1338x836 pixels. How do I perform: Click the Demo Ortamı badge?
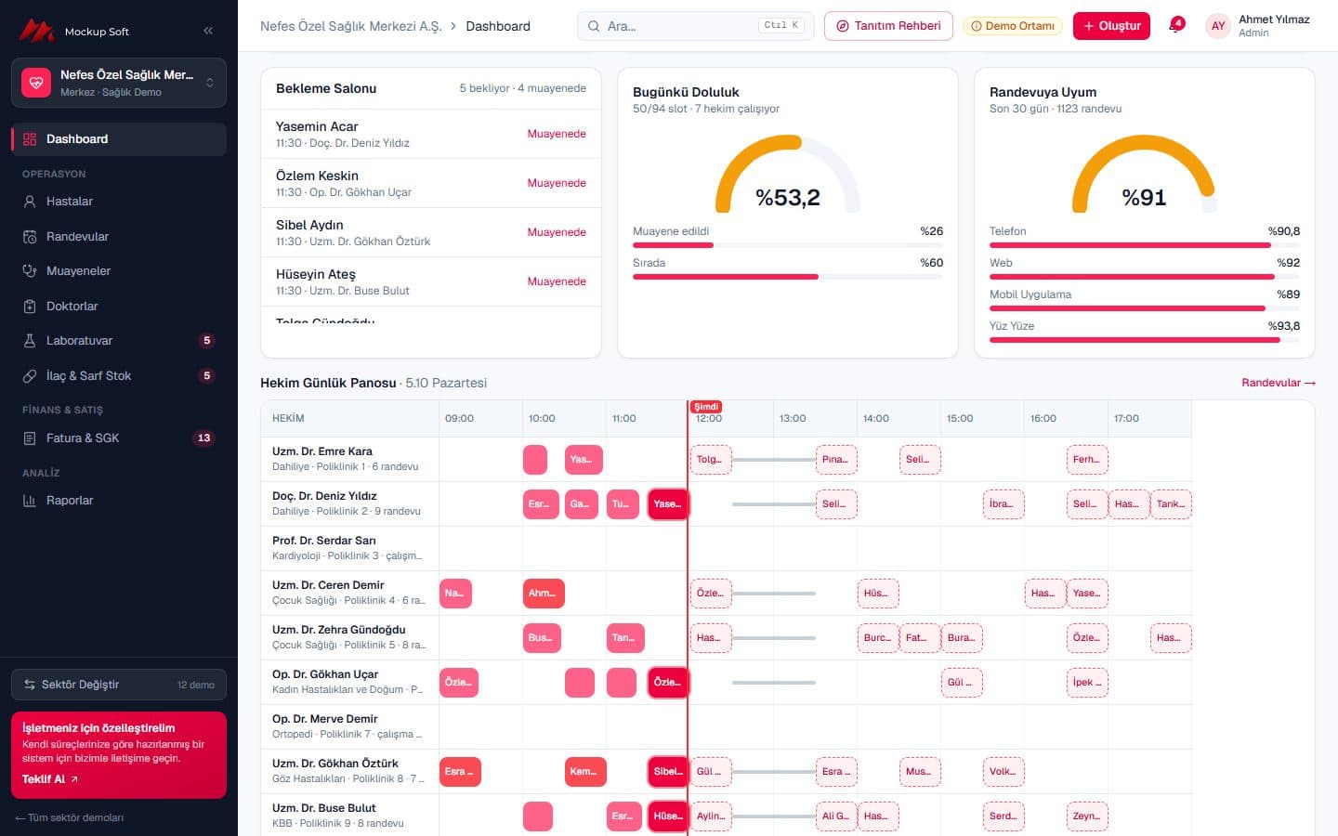click(x=1013, y=26)
